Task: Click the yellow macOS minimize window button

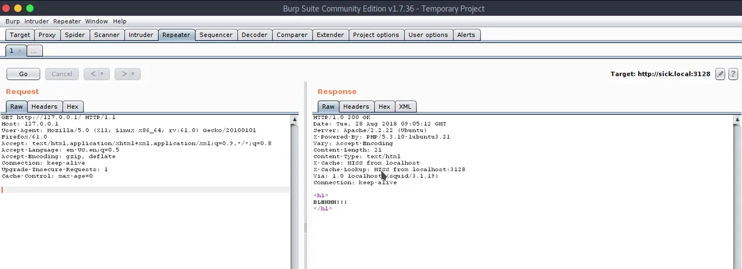Action: [x=18, y=8]
